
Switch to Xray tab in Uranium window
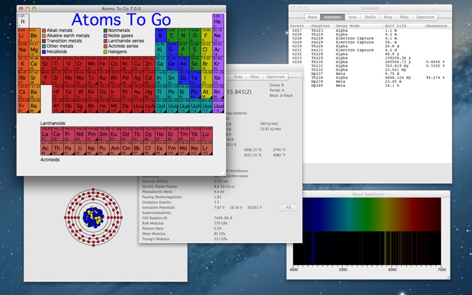pyautogui.click(x=388, y=17)
